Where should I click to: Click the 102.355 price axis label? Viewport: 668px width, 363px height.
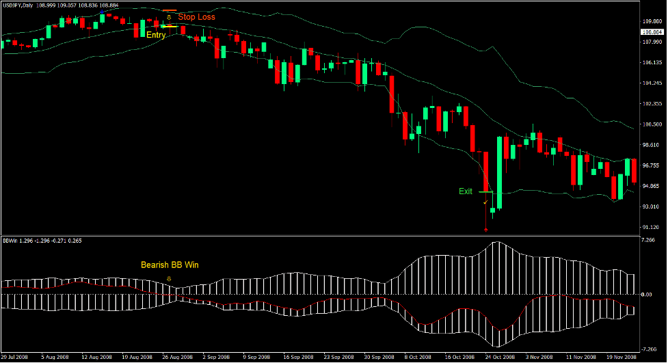[x=652, y=104]
